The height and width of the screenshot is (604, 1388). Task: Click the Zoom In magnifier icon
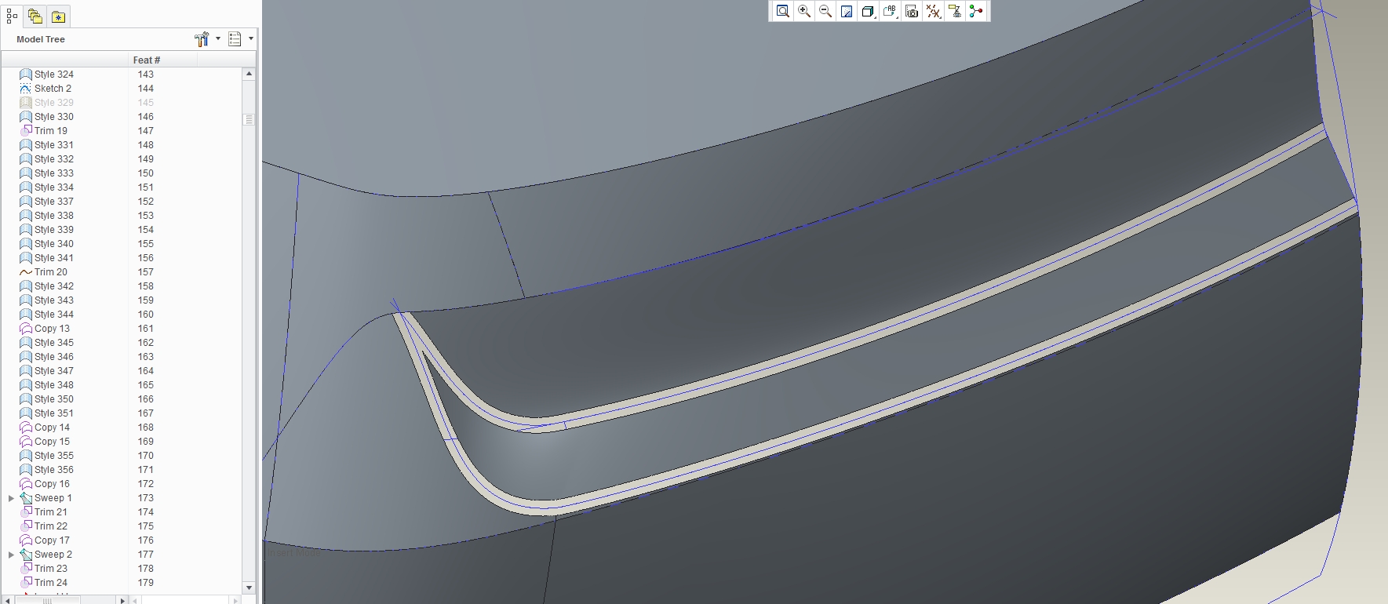click(804, 11)
